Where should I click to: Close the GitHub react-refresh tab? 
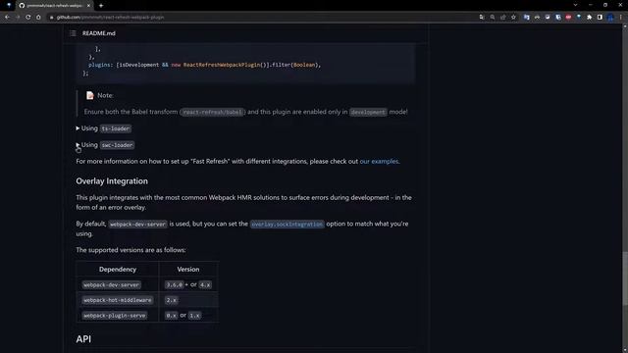coord(88,6)
